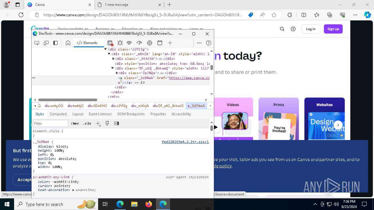Viewport: 374px width, 210px height.
Task: Add this page to Edge favorites star
Action: click(x=274, y=15)
